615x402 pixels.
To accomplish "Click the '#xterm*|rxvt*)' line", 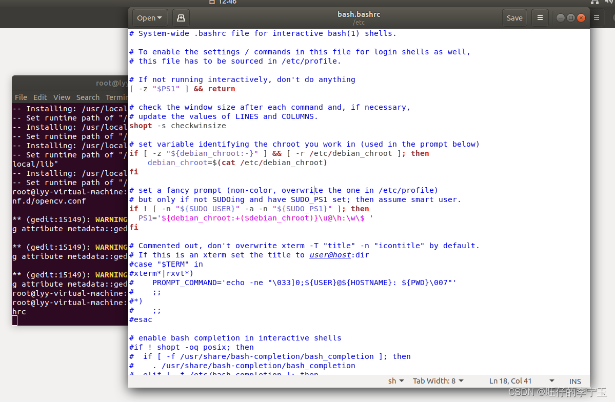I will click(x=161, y=273).
